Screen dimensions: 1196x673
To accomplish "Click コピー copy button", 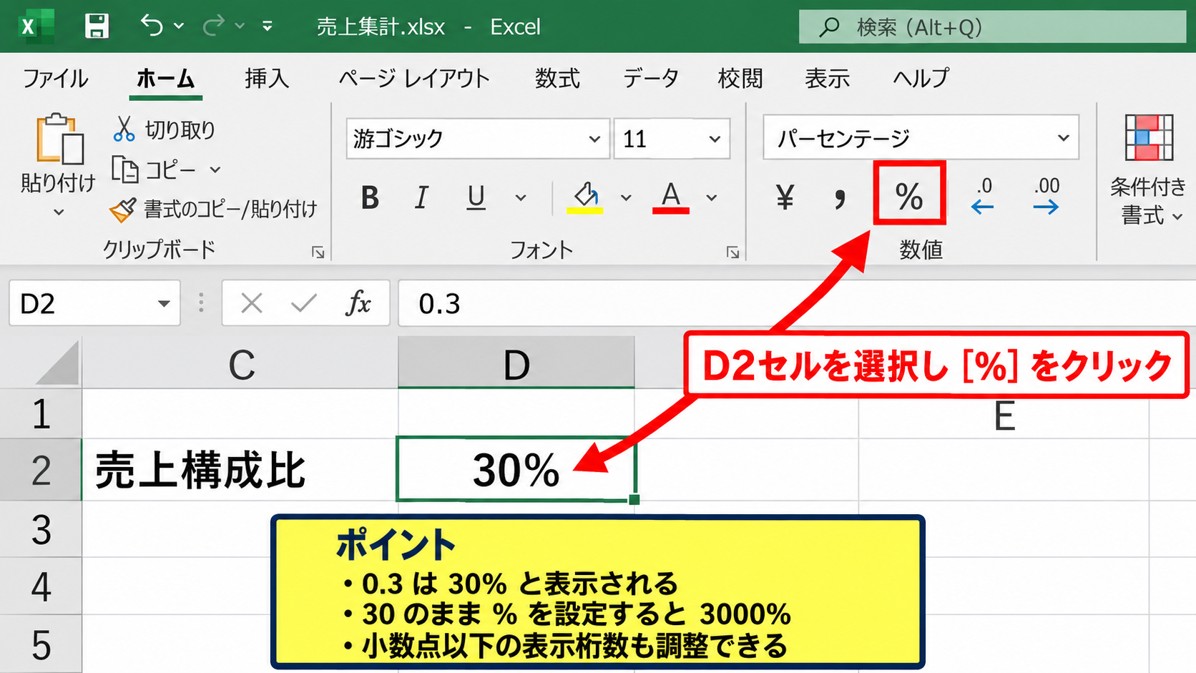I will [155, 170].
